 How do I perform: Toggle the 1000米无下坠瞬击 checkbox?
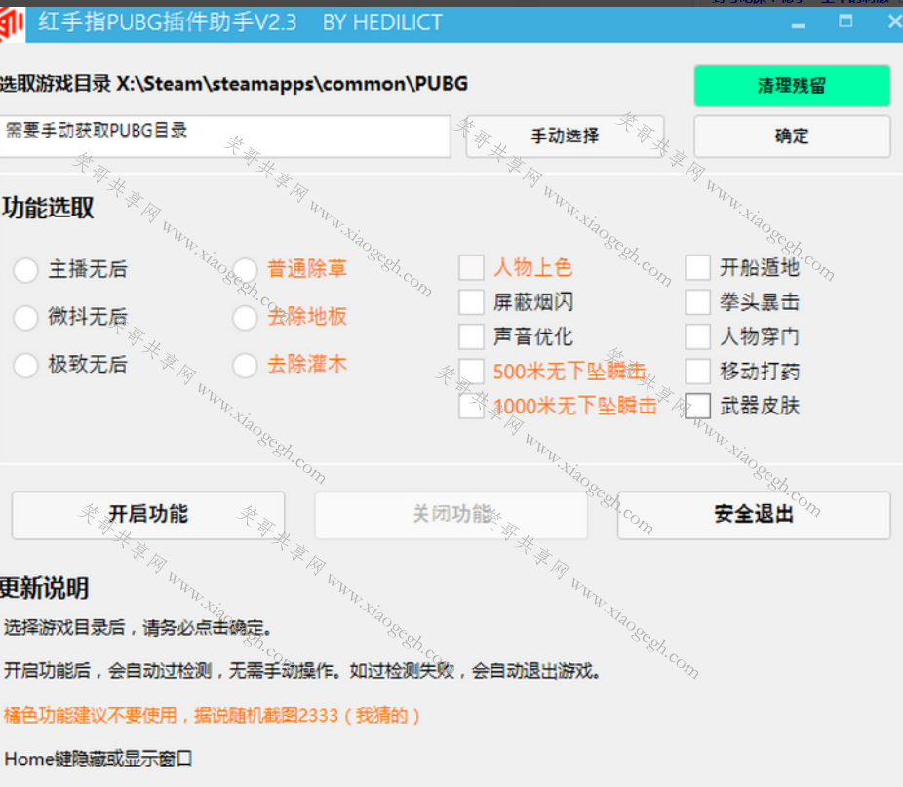[471, 406]
